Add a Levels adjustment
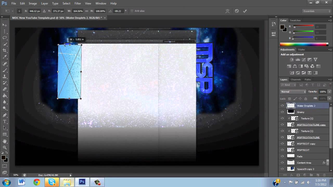This screenshot has width=333, height=187. 298,59
